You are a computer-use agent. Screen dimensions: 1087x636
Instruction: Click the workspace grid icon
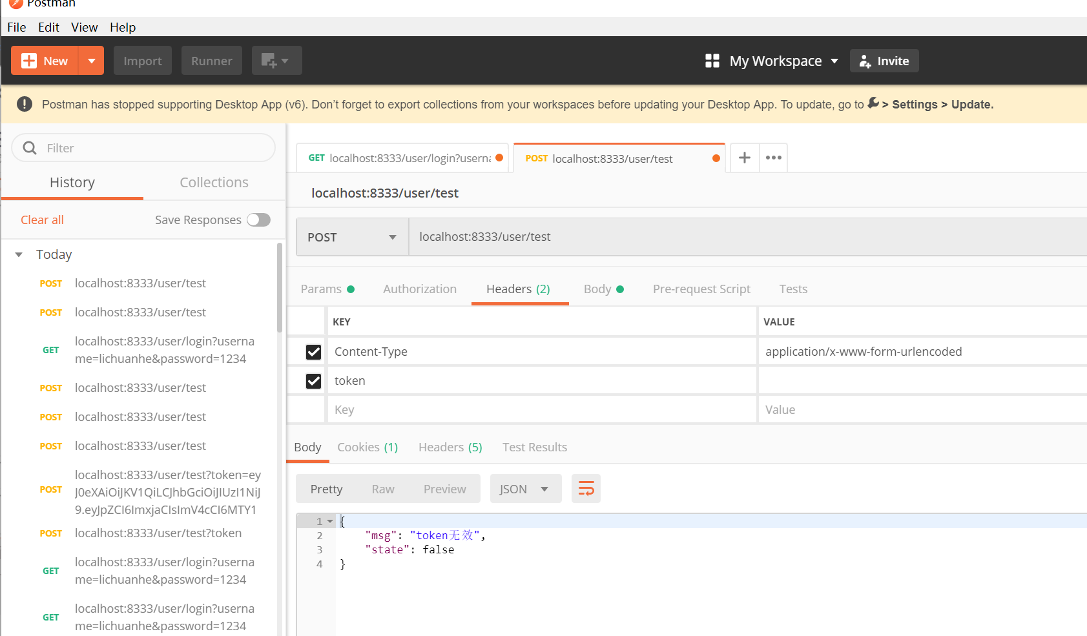pos(712,61)
